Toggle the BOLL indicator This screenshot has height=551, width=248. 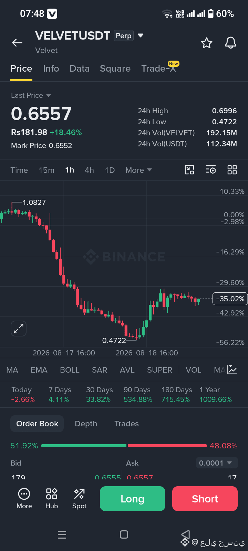click(x=70, y=370)
